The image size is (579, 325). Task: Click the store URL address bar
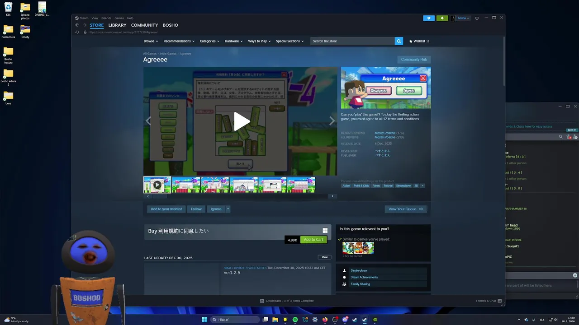pyautogui.click(x=123, y=32)
